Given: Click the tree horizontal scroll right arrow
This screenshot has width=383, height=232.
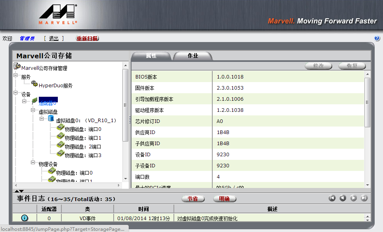Looking at the screenshot, I should [x=119, y=185].
